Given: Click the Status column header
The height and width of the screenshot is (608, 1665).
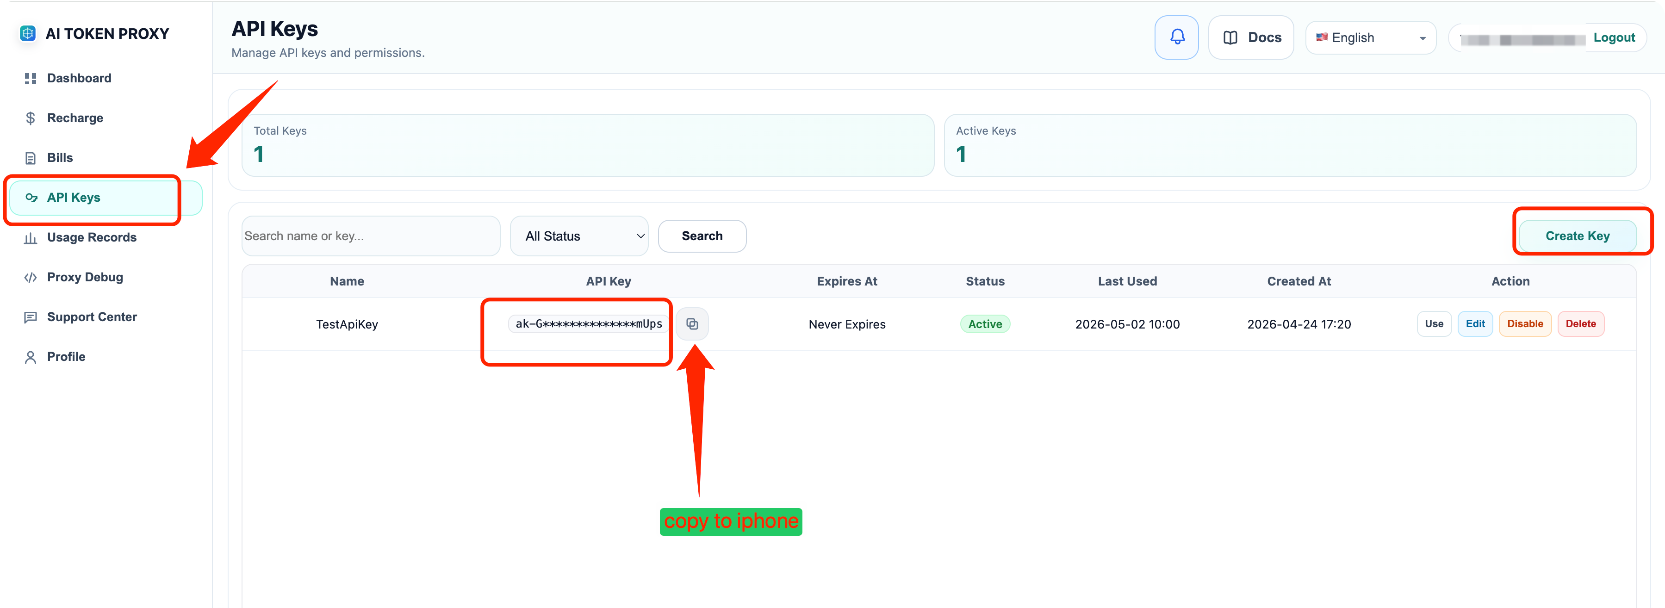Looking at the screenshot, I should coord(985,282).
